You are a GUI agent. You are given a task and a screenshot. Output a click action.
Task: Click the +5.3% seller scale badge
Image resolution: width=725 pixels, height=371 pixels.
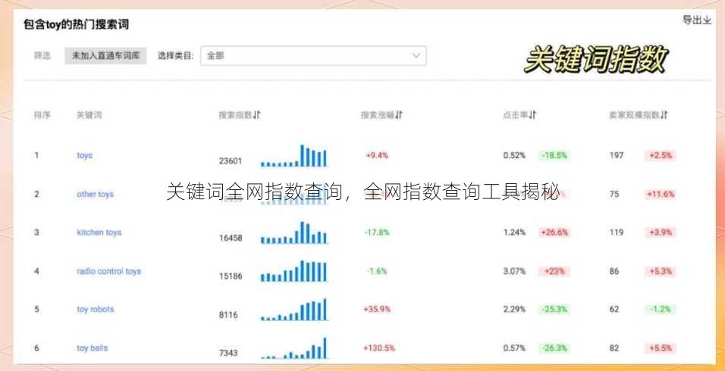661,271
